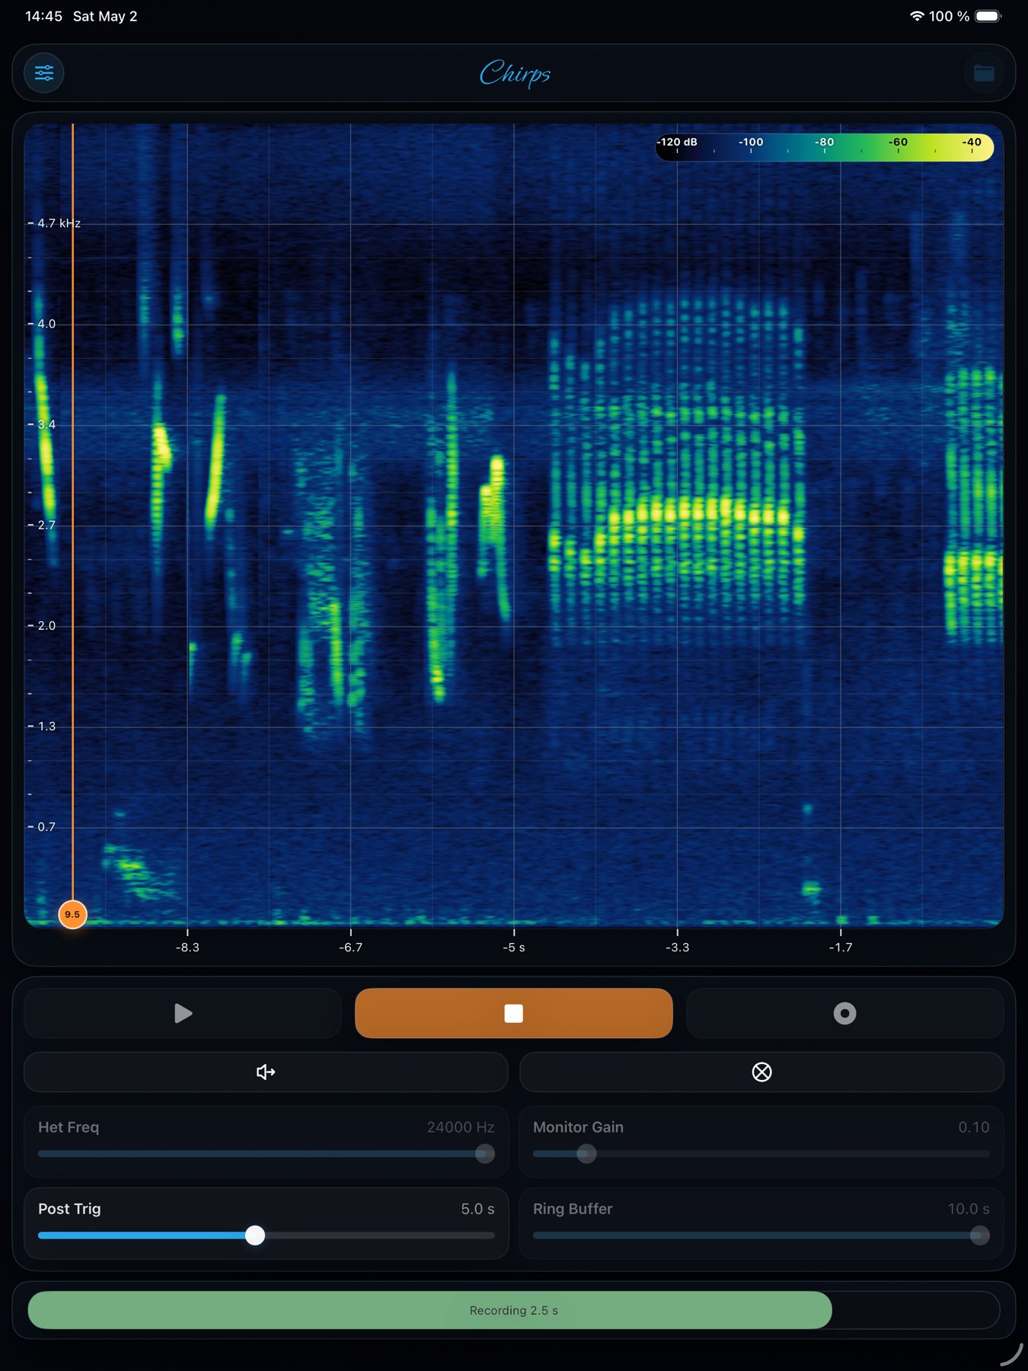Viewport: 1028px width, 1371px height.
Task: Tap the Het Freq label
Action: [69, 1127]
